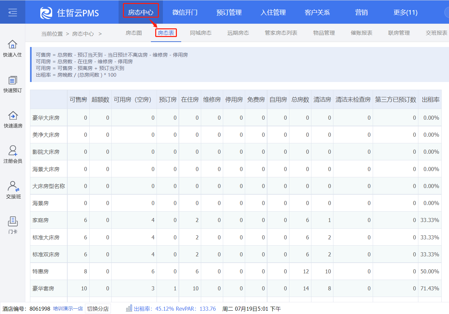Click the 住哲云PMS logo

pos(70,13)
